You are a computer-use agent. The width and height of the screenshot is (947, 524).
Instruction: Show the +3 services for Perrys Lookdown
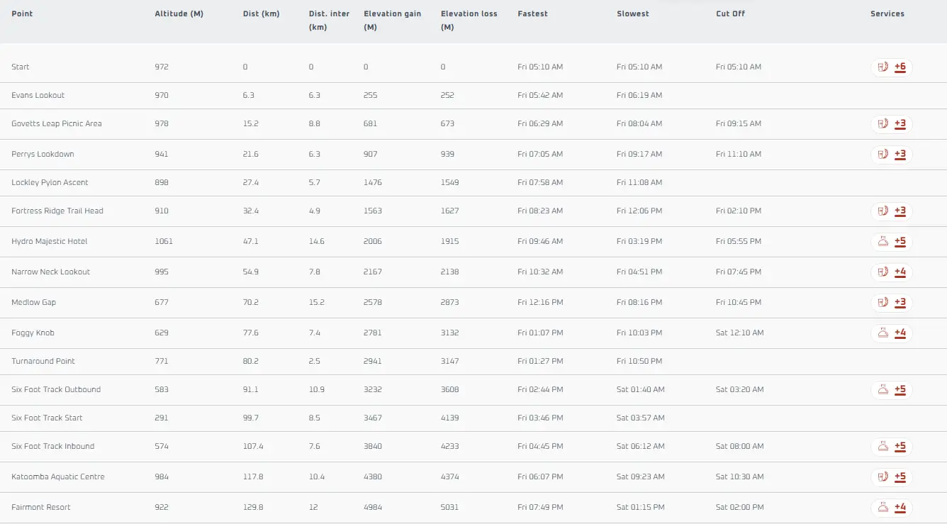click(900, 154)
